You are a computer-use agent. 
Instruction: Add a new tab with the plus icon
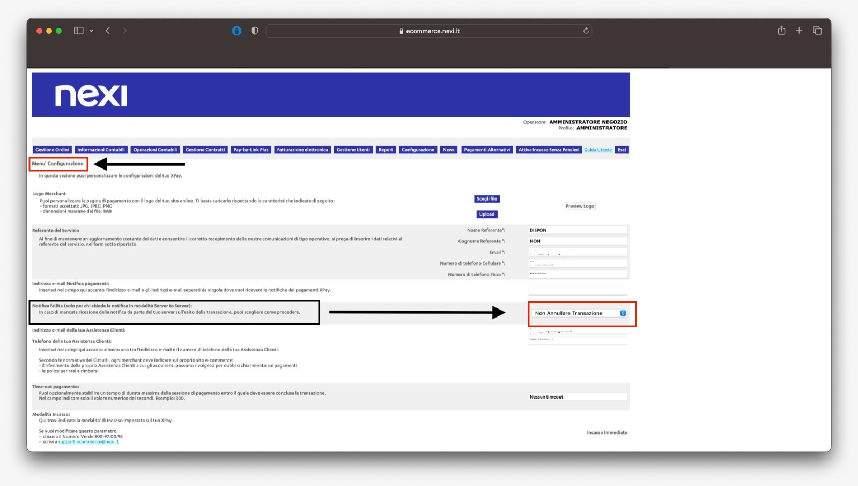pyautogui.click(x=799, y=31)
